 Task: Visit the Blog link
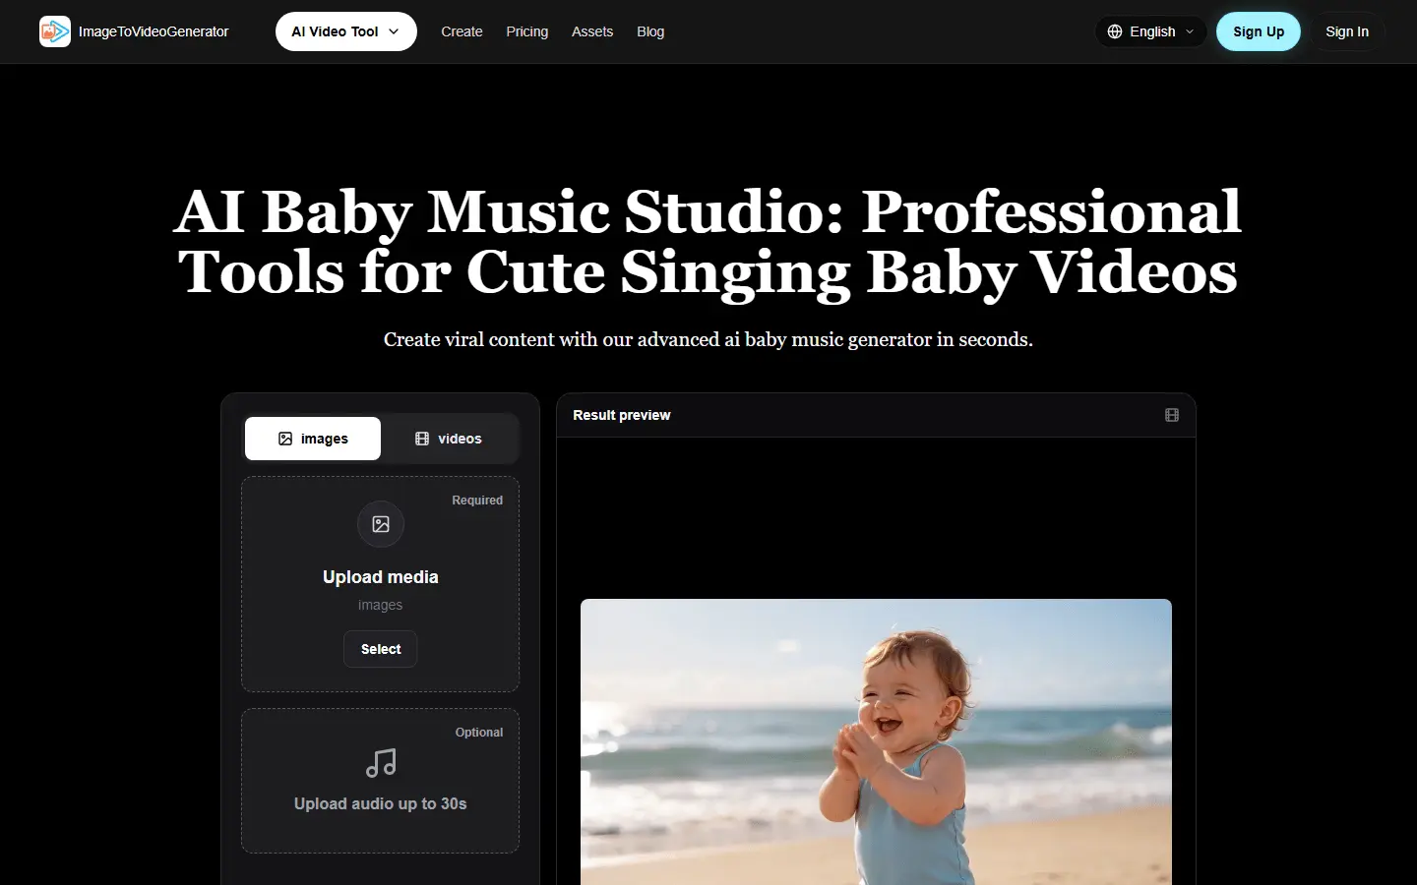[650, 31]
